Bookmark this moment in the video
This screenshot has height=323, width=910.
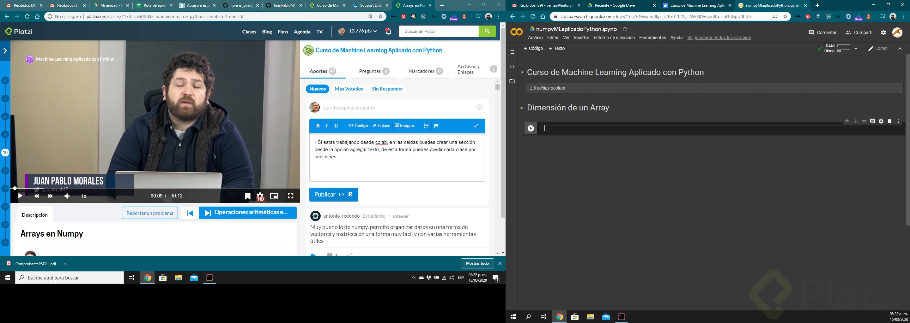point(247,197)
